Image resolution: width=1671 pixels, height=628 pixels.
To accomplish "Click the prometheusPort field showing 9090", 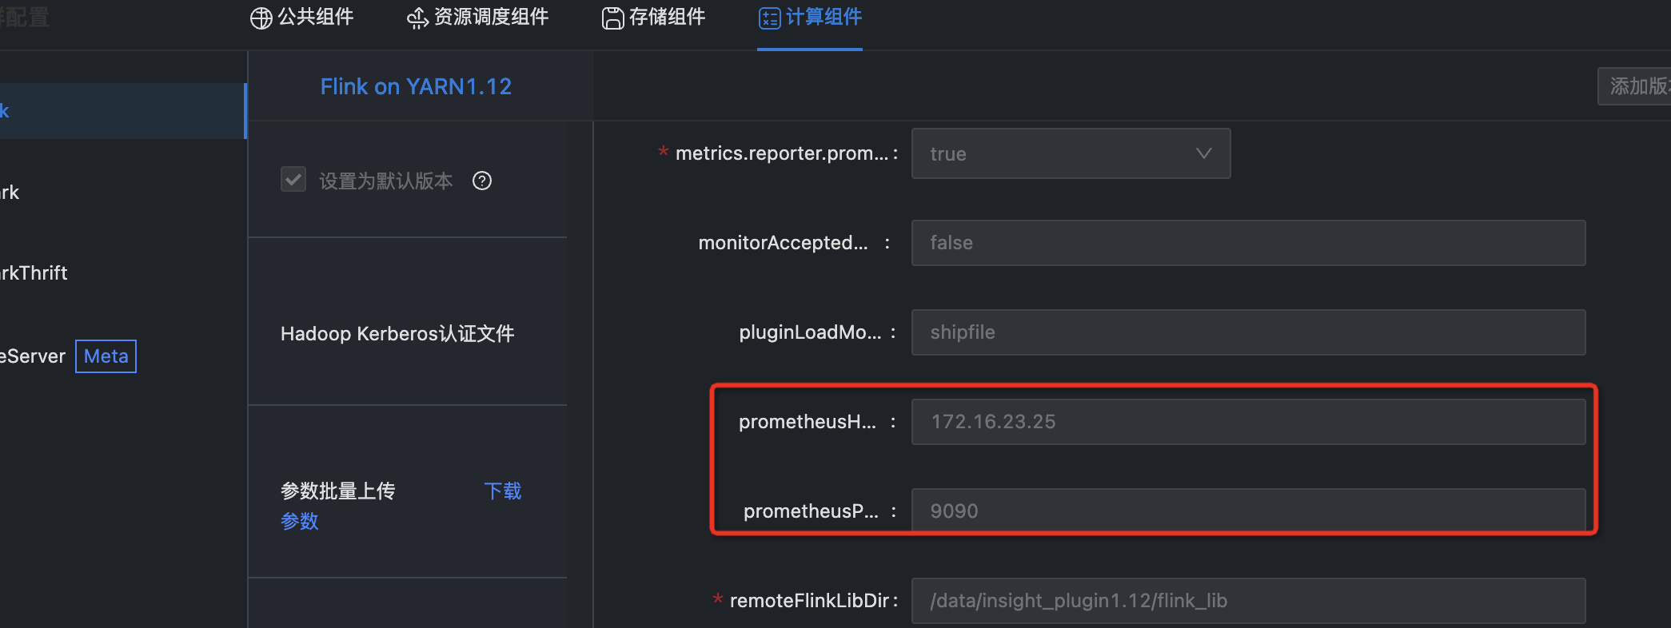I will (x=1248, y=511).
